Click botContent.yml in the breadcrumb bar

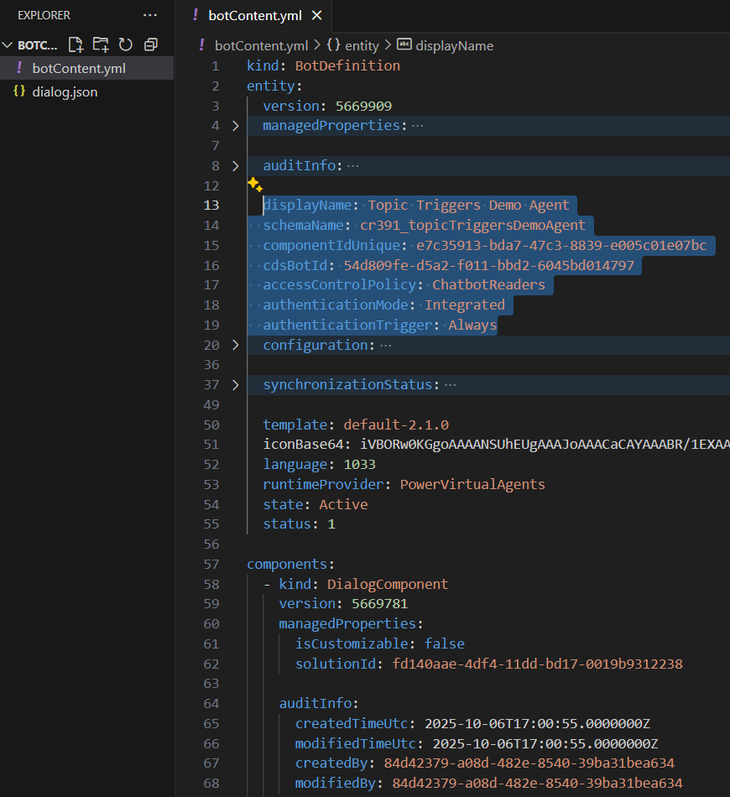(x=260, y=45)
